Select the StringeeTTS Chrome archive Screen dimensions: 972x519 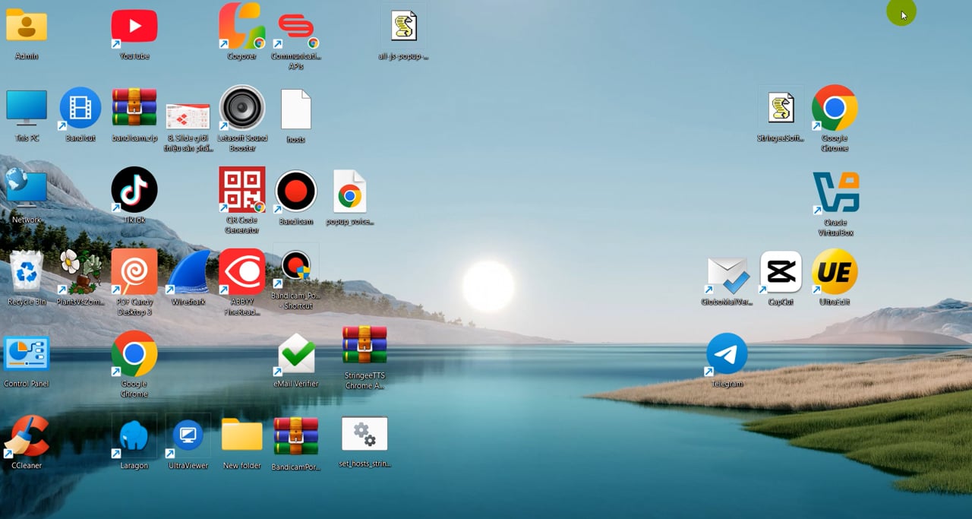[364, 346]
